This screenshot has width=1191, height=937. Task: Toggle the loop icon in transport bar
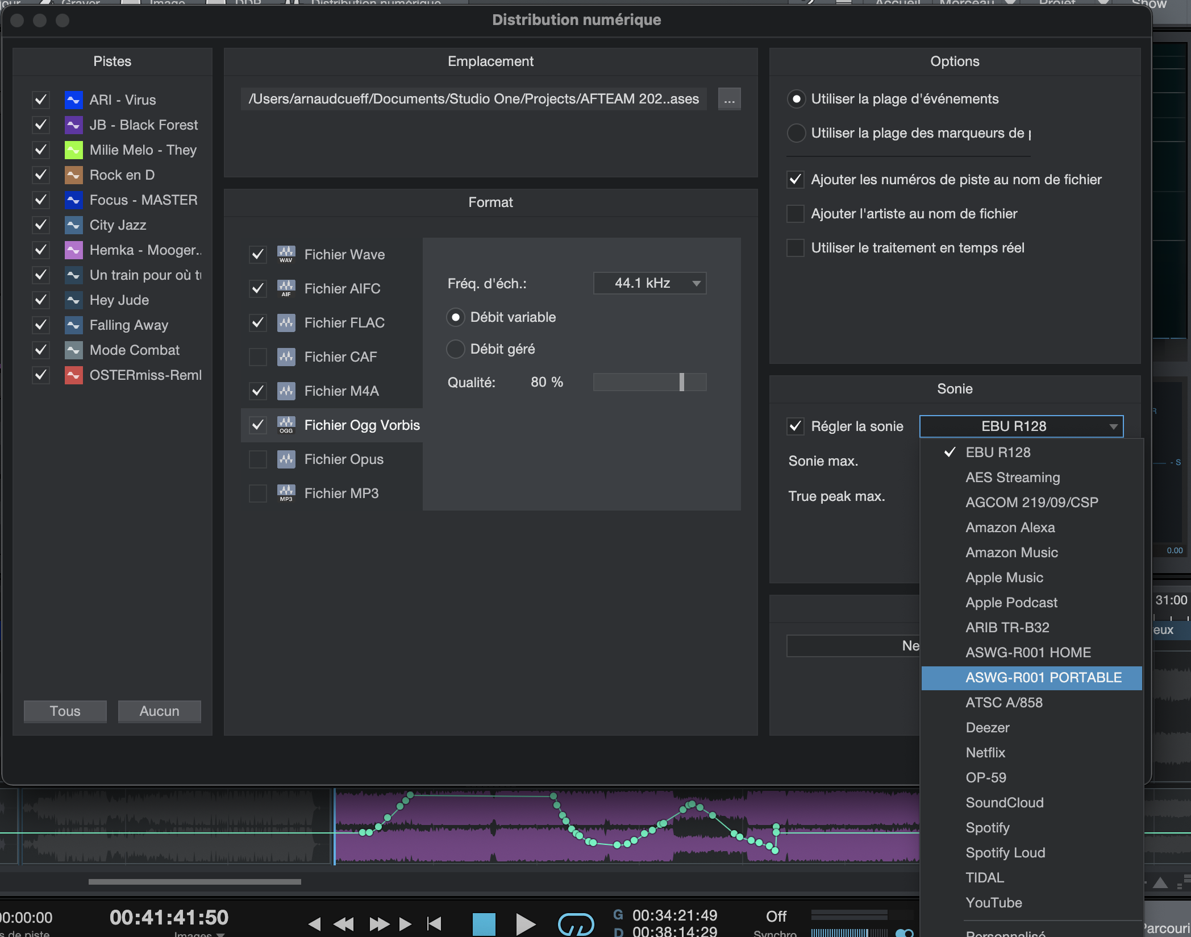(x=576, y=924)
